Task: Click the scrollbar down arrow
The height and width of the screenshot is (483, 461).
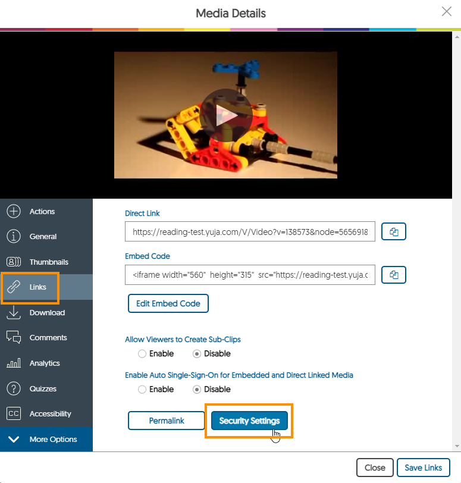Action: (457, 446)
